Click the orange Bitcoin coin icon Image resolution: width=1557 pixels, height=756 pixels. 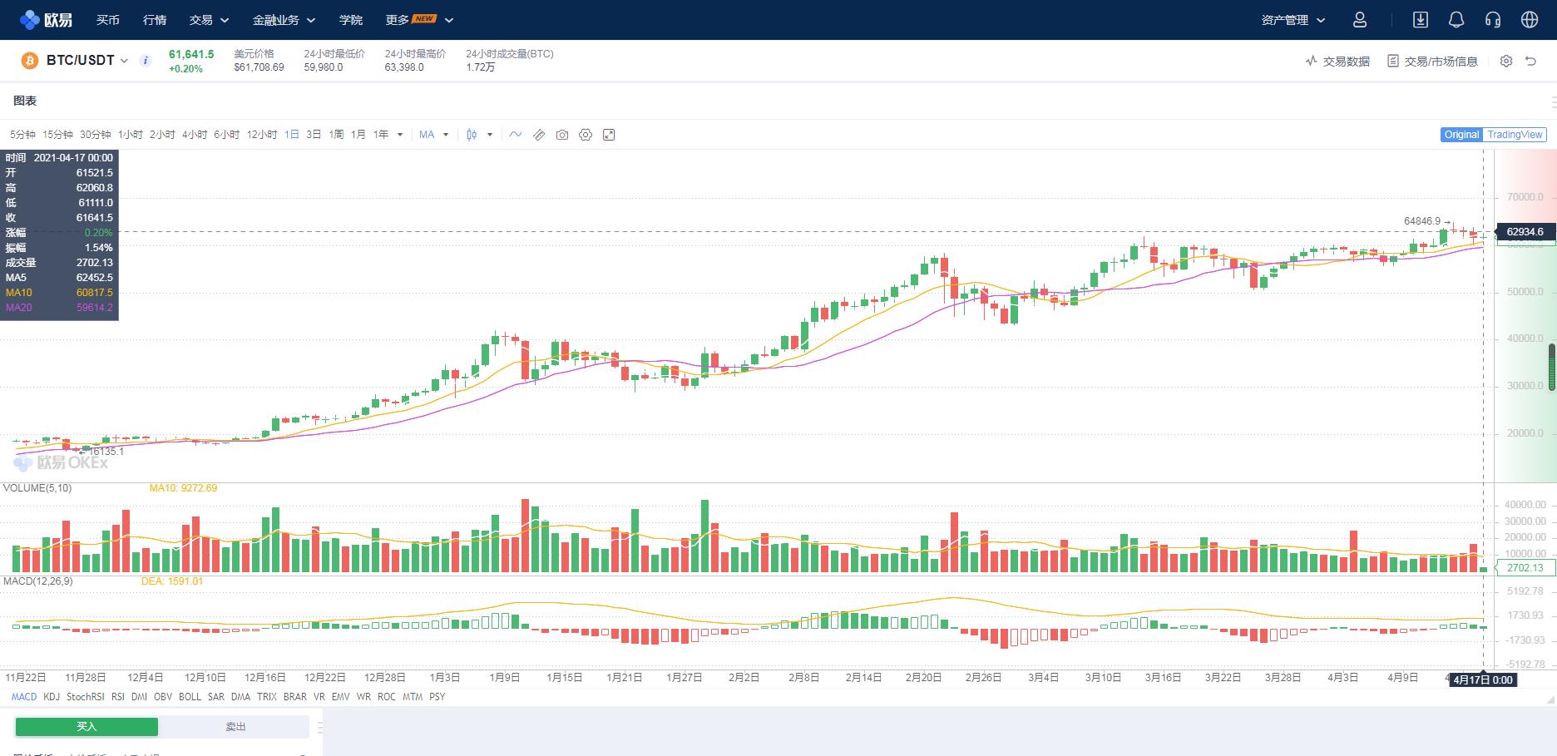pyautogui.click(x=29, y=61)
